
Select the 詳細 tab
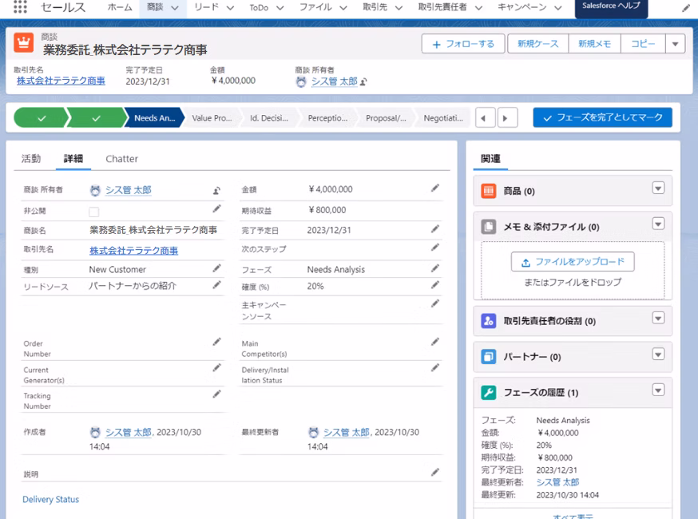73,158
